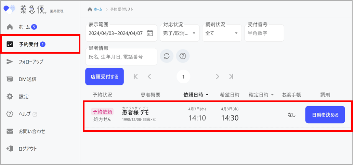Image resolution: width=353 pixels, height=165 pixels.
Task: Open the 調剤状況 dropdown
Action: (x=222, y=33)
